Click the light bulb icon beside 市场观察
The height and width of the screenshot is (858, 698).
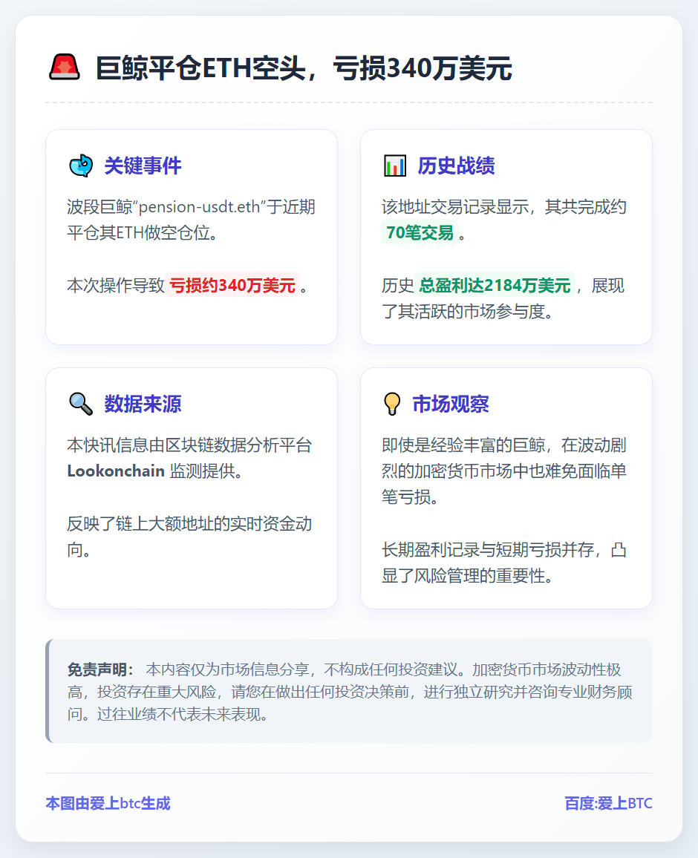tap(392, 404)
